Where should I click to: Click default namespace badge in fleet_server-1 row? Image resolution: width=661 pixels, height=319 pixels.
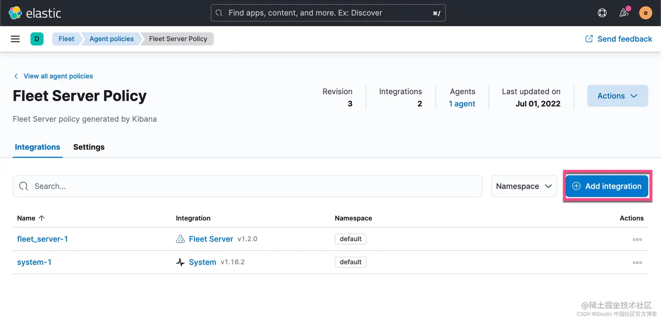[351, 239]
